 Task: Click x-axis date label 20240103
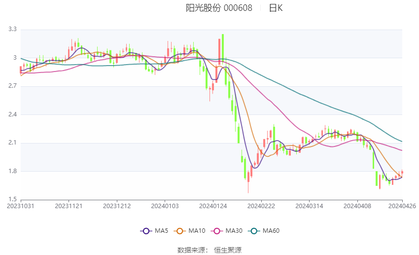[165, 206]
